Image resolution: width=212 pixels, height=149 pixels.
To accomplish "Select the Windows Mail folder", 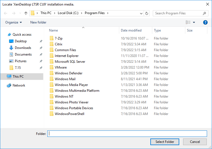I will pos(65,79).
